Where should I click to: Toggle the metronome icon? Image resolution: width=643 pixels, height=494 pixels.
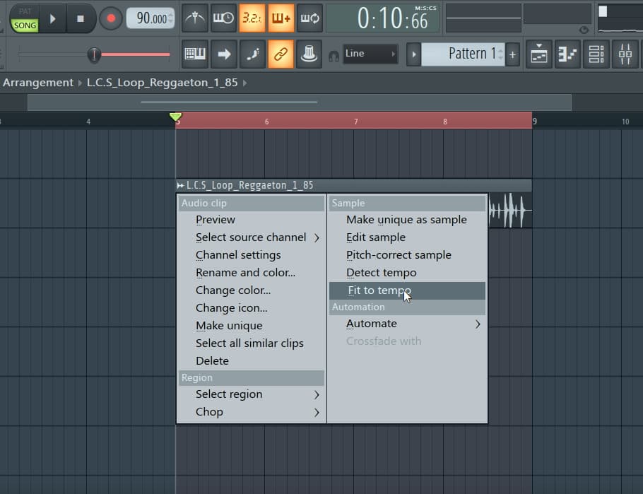tap(194, 18)
